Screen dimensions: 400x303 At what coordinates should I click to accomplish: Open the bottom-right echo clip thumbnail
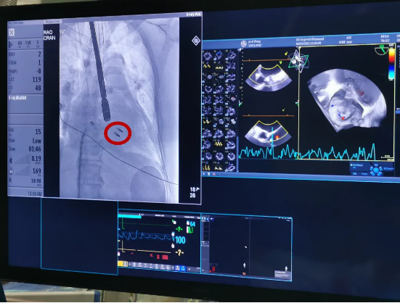[x=230, y=167]
